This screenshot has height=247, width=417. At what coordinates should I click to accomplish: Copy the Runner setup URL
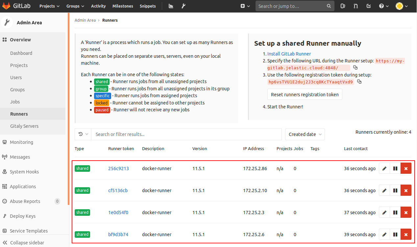[x=355, y=68]
